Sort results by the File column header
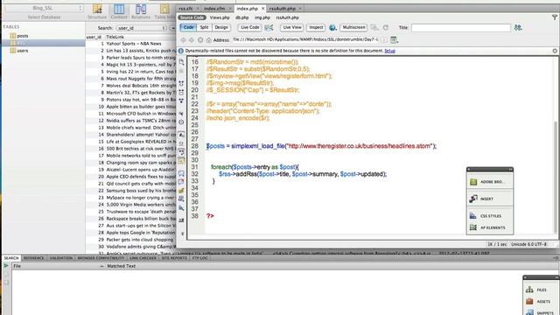This screenshot has height=315, width=560. (58, 266)
